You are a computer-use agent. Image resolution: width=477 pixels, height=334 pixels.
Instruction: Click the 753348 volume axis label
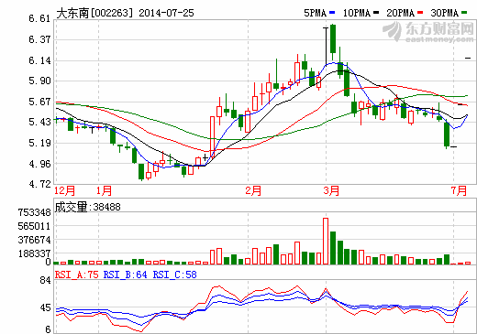click(x=34, y=212)
